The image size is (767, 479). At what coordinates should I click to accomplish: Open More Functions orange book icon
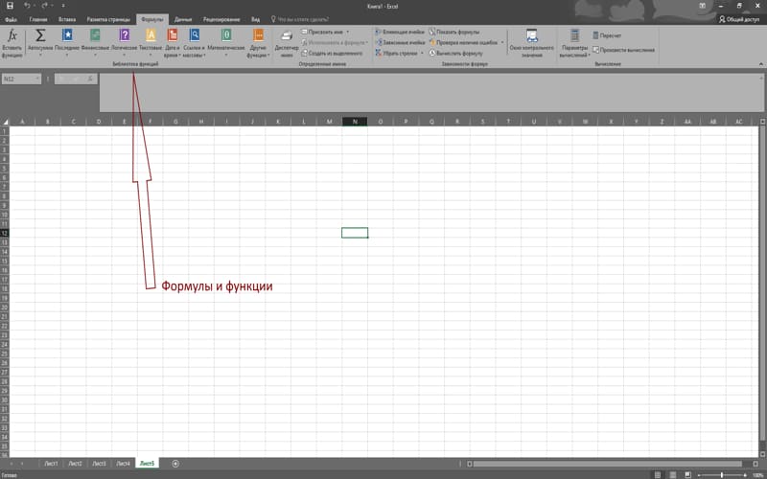pyautogui.click(x=258, y=35)
